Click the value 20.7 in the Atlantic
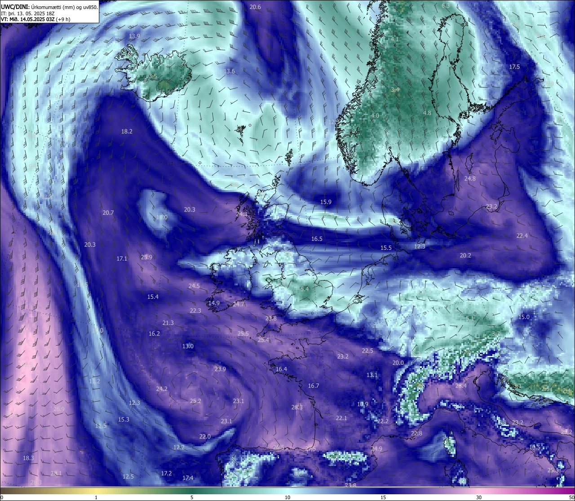The width and height of the screenshot is (575, 501). pyautogui.click(x=108, y=213)
